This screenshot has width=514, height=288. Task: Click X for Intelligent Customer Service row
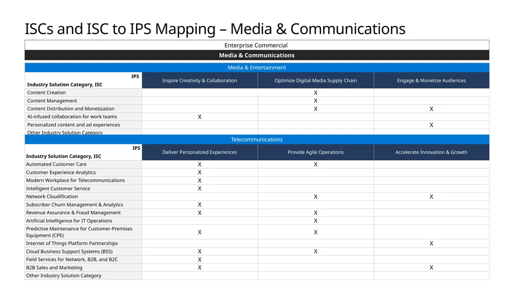tap(200, 188)
